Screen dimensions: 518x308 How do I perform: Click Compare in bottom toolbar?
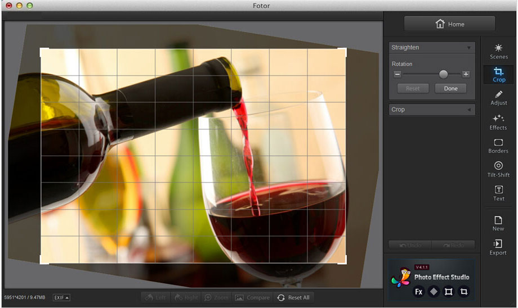(x=252, y=297)
